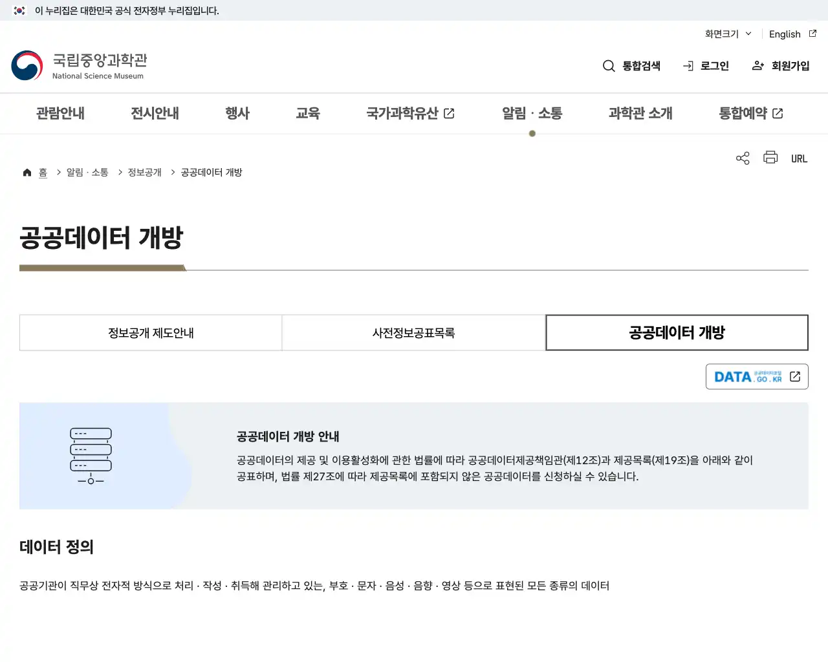Switch to the 사전정보공표목록 tab
This screenshot has width=828, height=662.
coord(414,332)
